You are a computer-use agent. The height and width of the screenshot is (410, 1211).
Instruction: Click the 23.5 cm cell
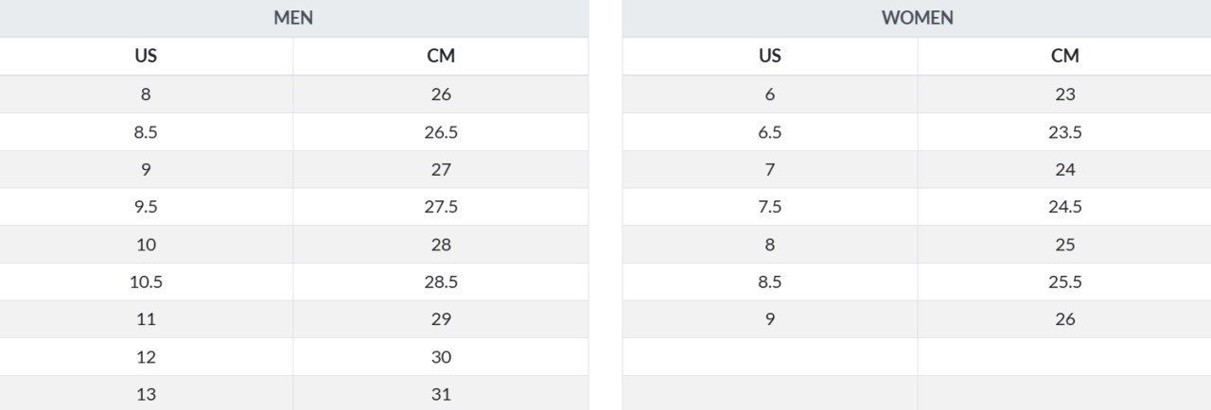[x=1064, y=132]
